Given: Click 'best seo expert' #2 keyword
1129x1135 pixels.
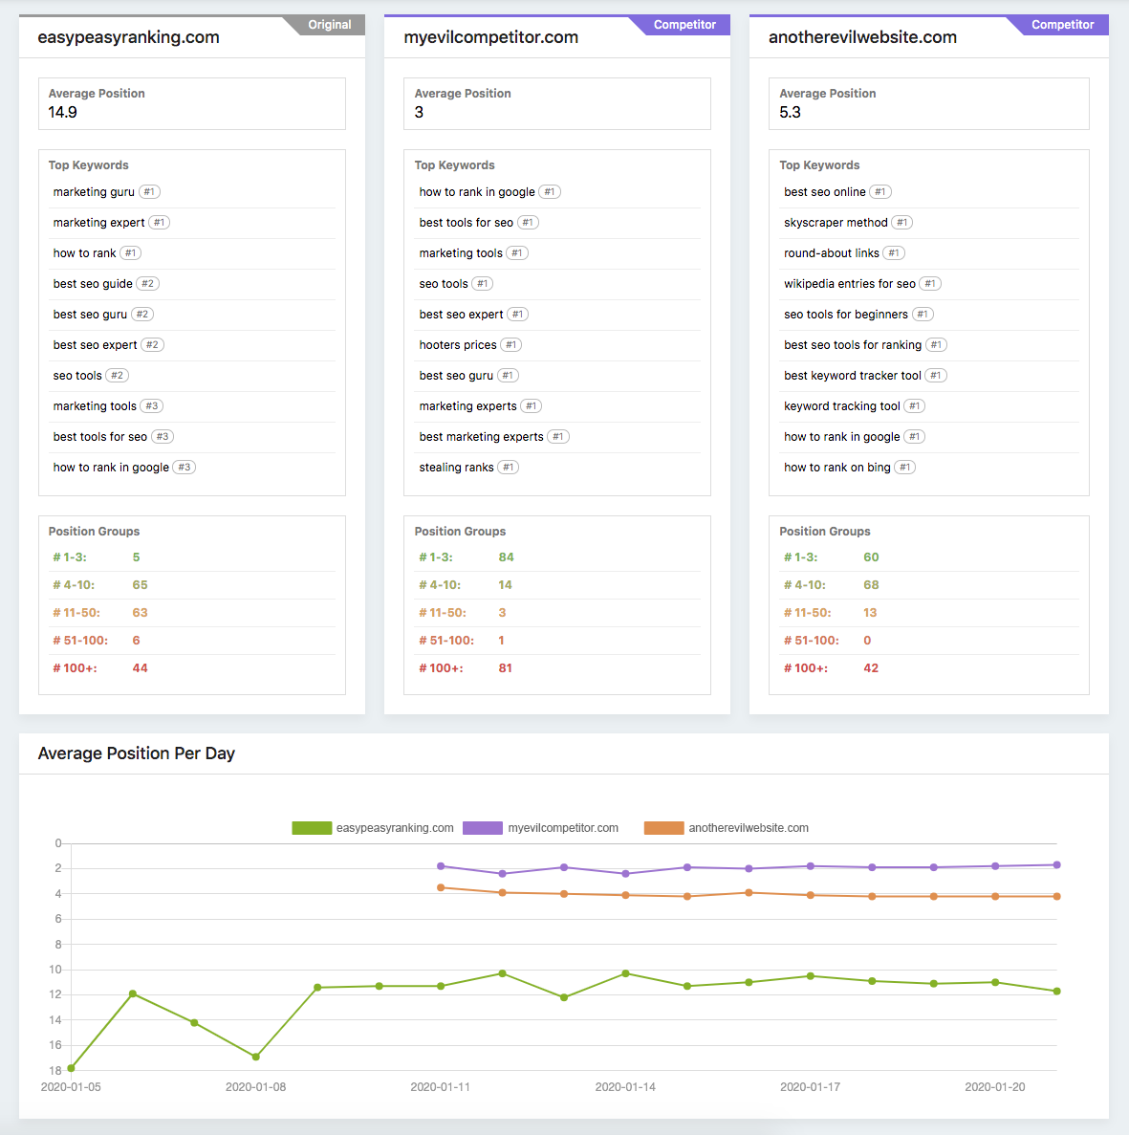Looking at the screenshot, I should (x=95, y=345).
